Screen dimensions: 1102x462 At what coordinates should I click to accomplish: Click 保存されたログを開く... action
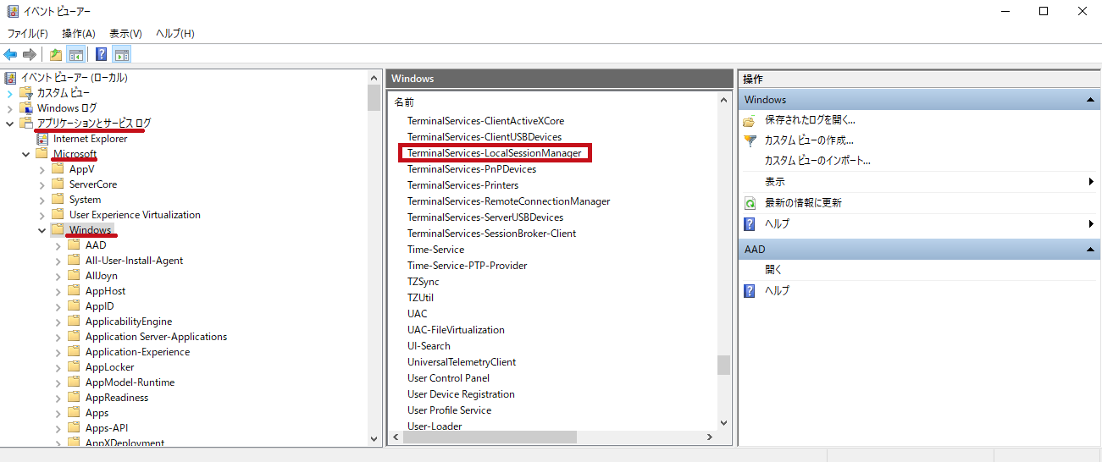click(810, 120)
